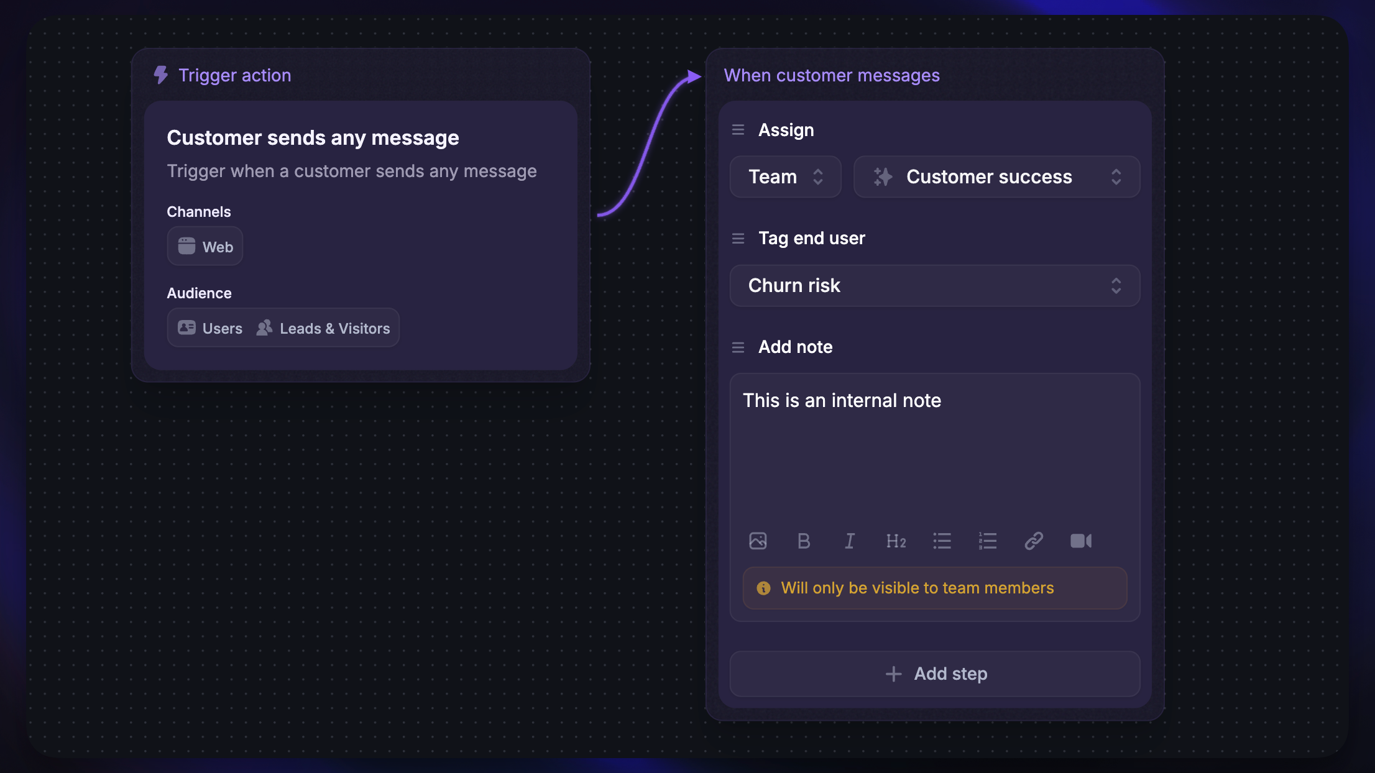
Task: Insert numbered list in note
Action: point(988,541)
